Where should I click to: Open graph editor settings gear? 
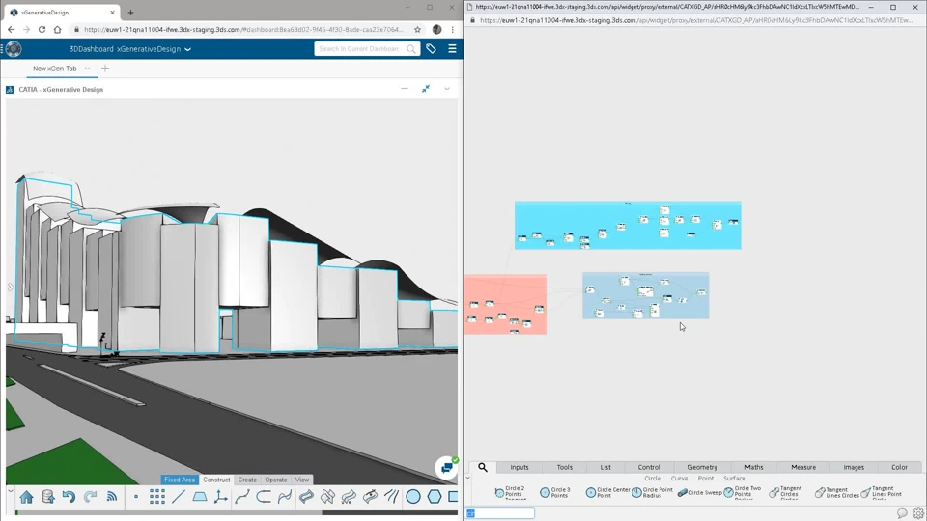(x=918, y=514)
